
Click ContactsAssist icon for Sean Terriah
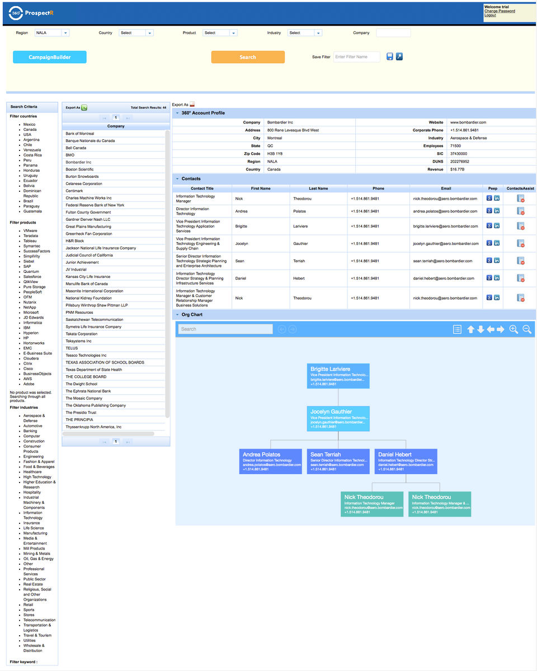tap(520, 261)
